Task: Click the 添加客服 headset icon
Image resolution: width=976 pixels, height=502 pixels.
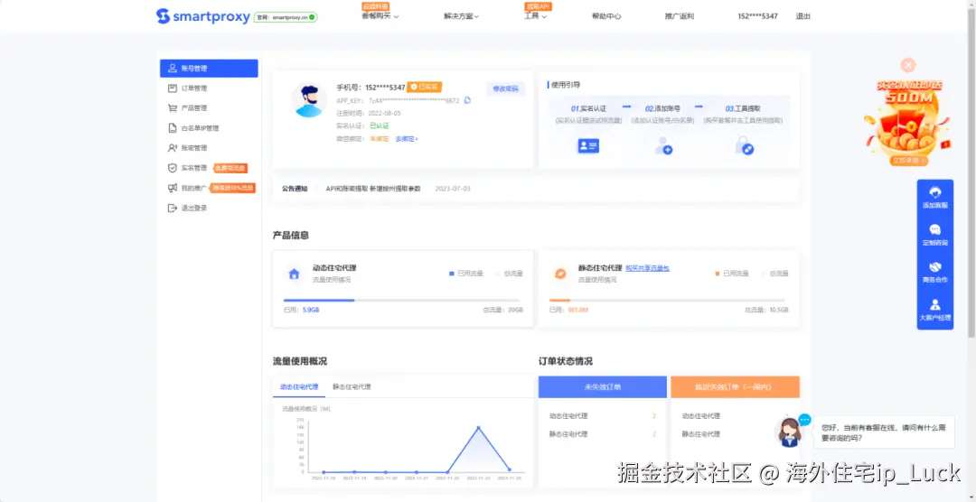Action: [x=935, y=192]
